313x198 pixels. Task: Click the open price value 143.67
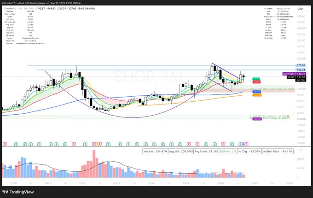coord(41,9)
